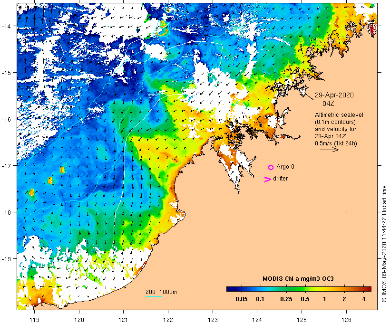Click the '29-Apr-2020' date label

(334, 95)
